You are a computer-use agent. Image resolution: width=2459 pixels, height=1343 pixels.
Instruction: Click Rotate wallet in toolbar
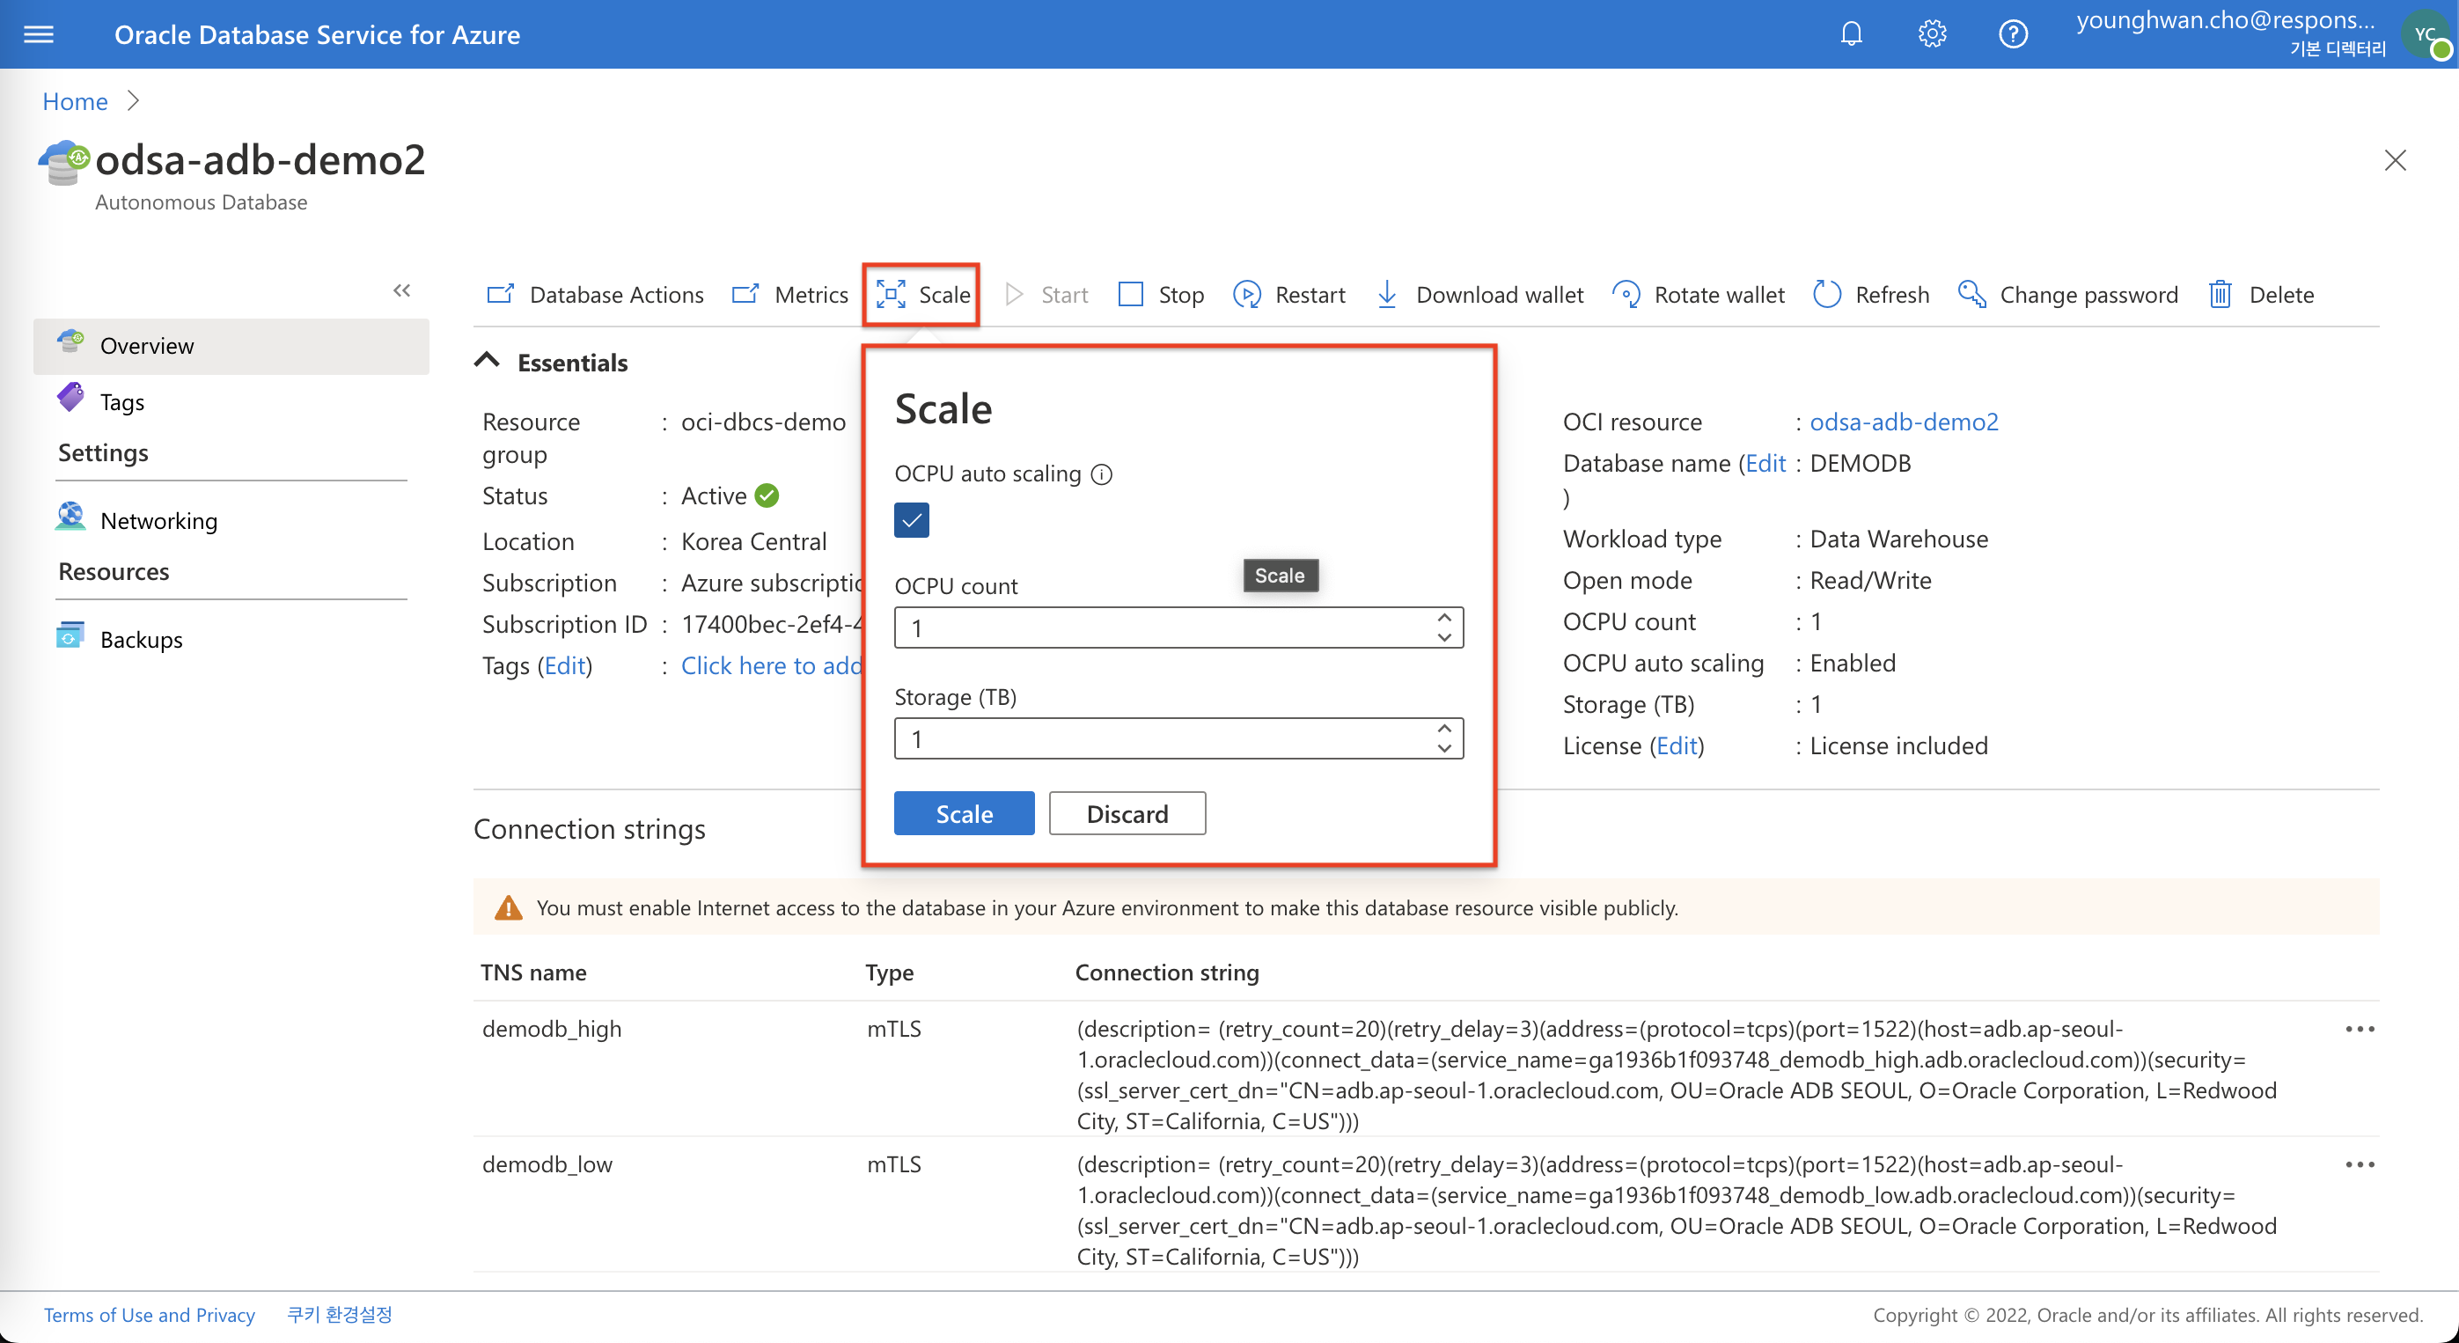(1699, 295)
